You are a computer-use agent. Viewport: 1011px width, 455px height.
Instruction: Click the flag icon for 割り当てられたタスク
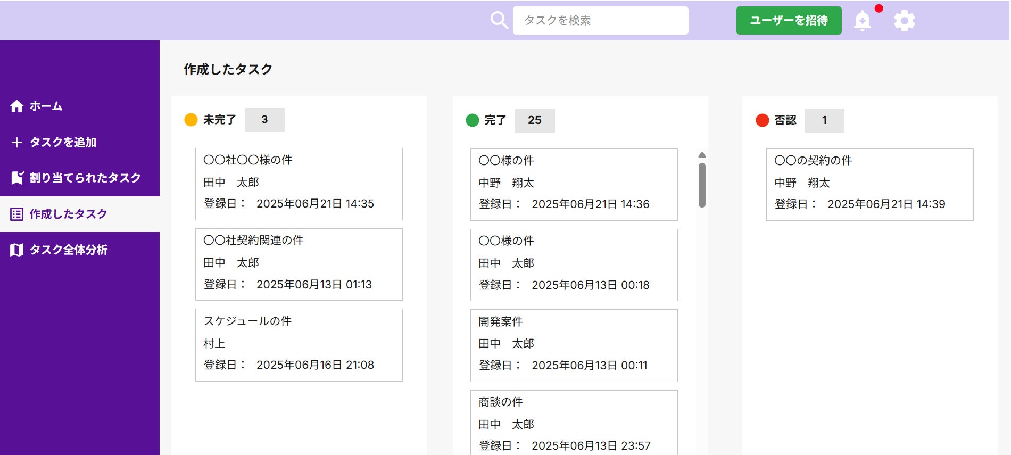click(17, 178)
